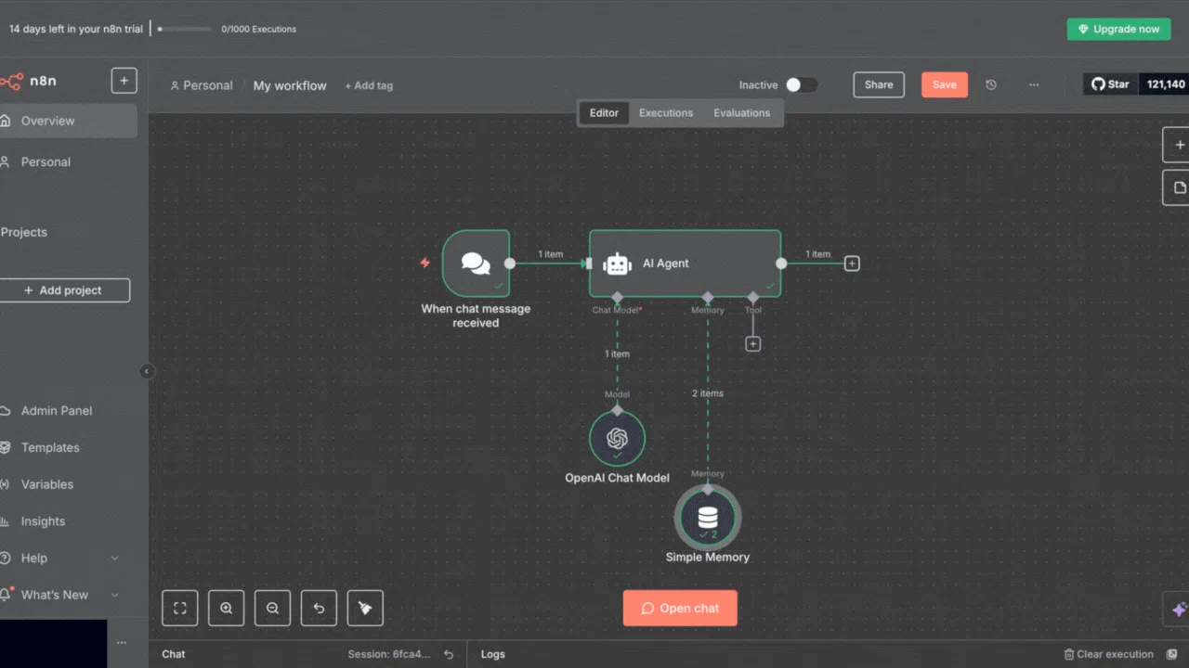The height and width of the screenshot is (668, 1189).
Task: Click the plus after AI Agent output
Action: click(x=852, y=263)
